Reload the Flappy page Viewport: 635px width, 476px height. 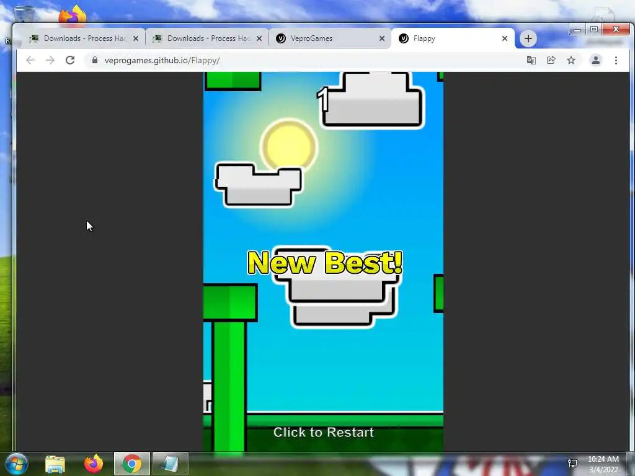(70, 60)
